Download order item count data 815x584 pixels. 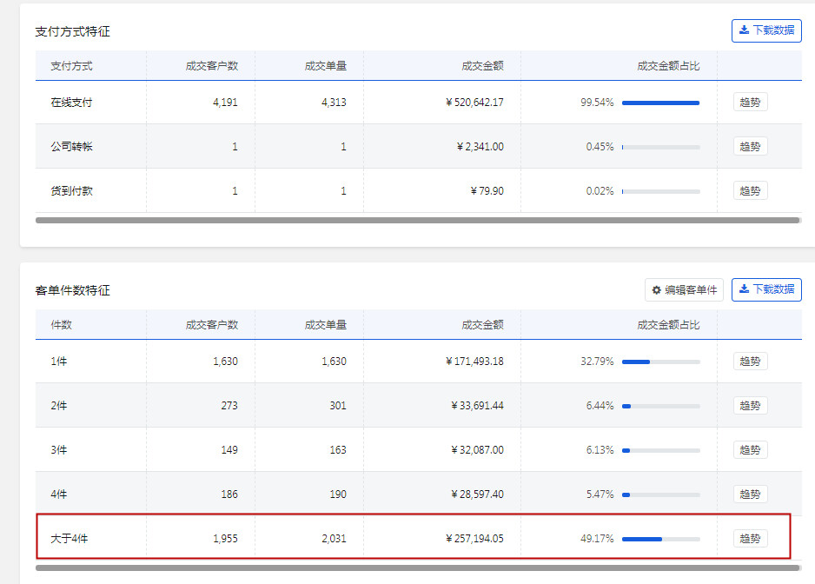point(766,289)
